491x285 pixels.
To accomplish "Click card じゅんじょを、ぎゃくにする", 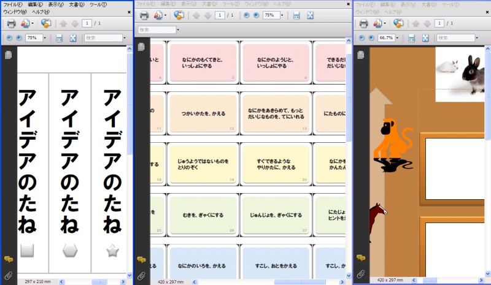I will 276,215.
